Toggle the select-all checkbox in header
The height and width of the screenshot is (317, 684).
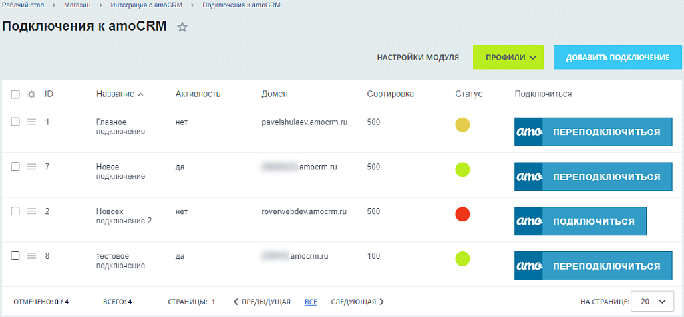[15, 94]
